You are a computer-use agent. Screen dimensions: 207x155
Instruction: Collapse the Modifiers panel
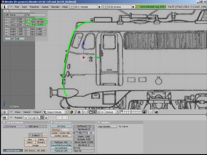(x=99, y=122)
